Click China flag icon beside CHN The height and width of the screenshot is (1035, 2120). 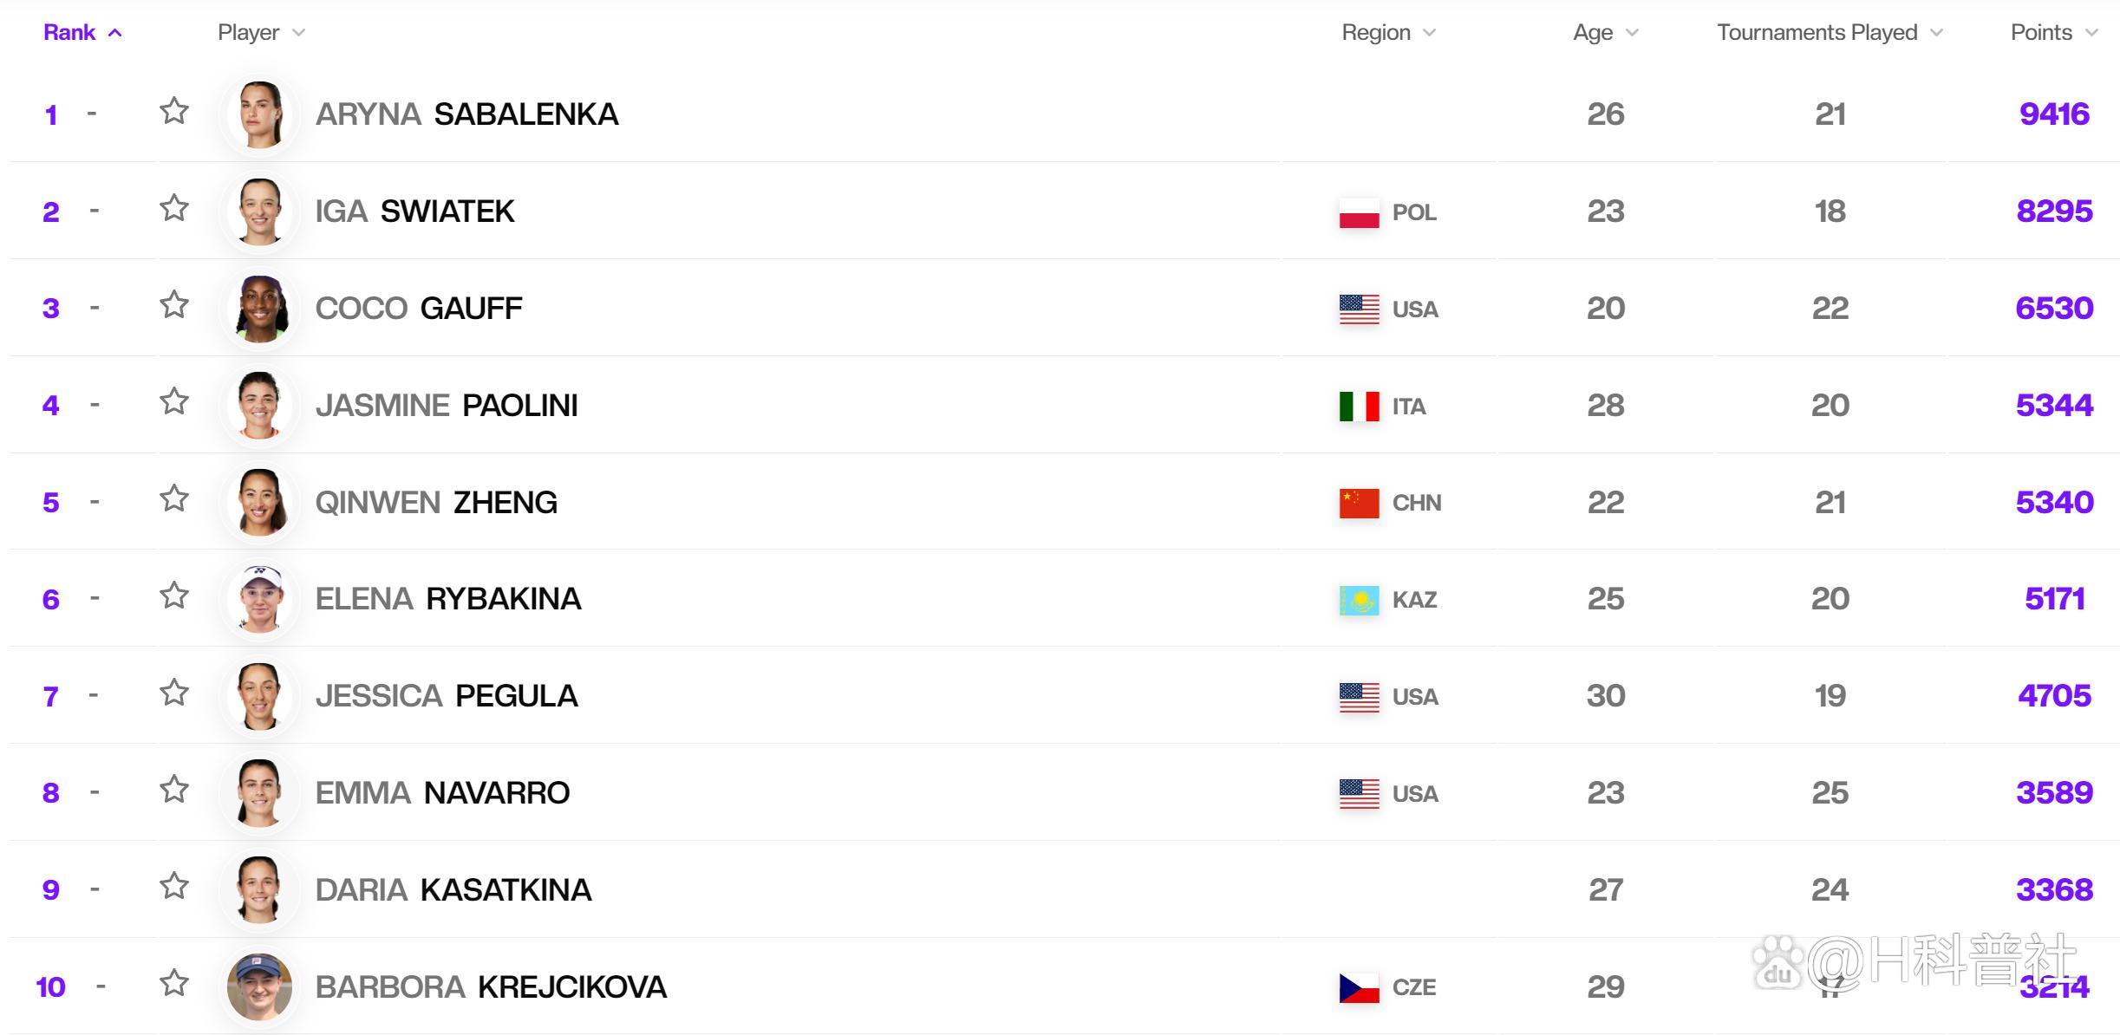point(1359,503)
